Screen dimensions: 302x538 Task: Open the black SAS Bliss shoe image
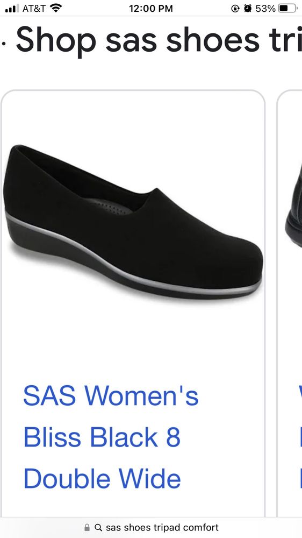coord(133,222)
